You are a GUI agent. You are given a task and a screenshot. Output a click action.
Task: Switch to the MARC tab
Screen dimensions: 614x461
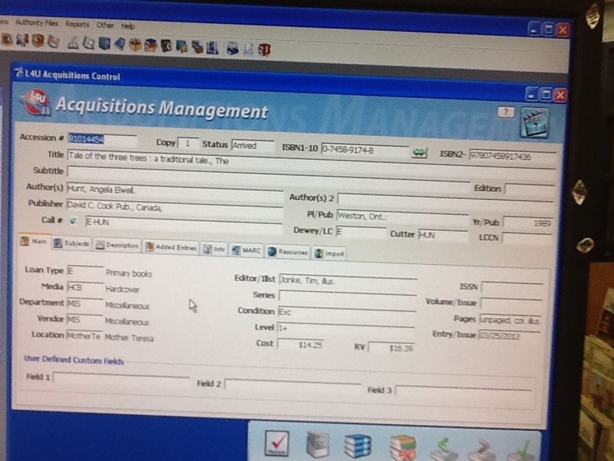pyautogui.click(x=246, y=250)
